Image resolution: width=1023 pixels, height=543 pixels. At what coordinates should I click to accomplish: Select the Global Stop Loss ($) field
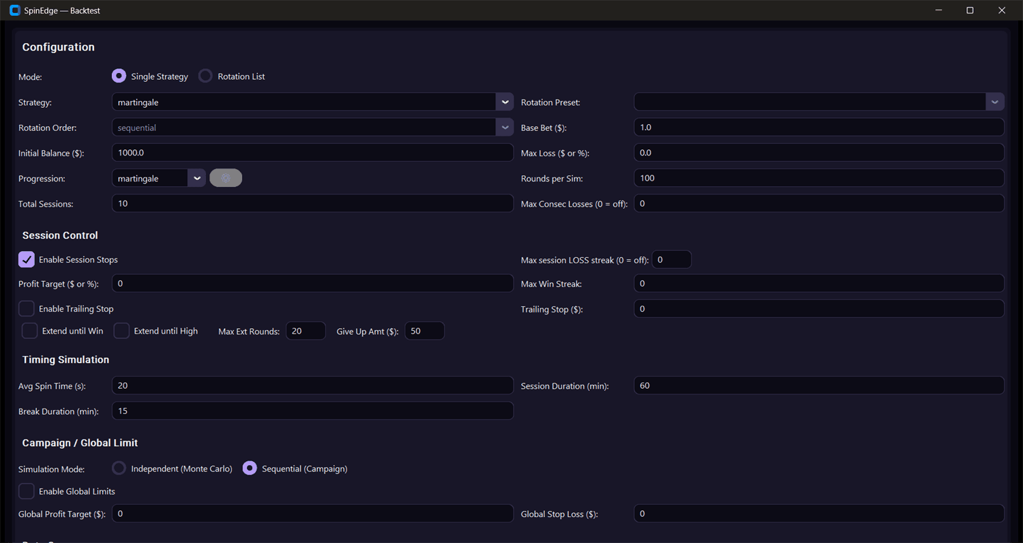pyautogui.click(x=819, y=514)
